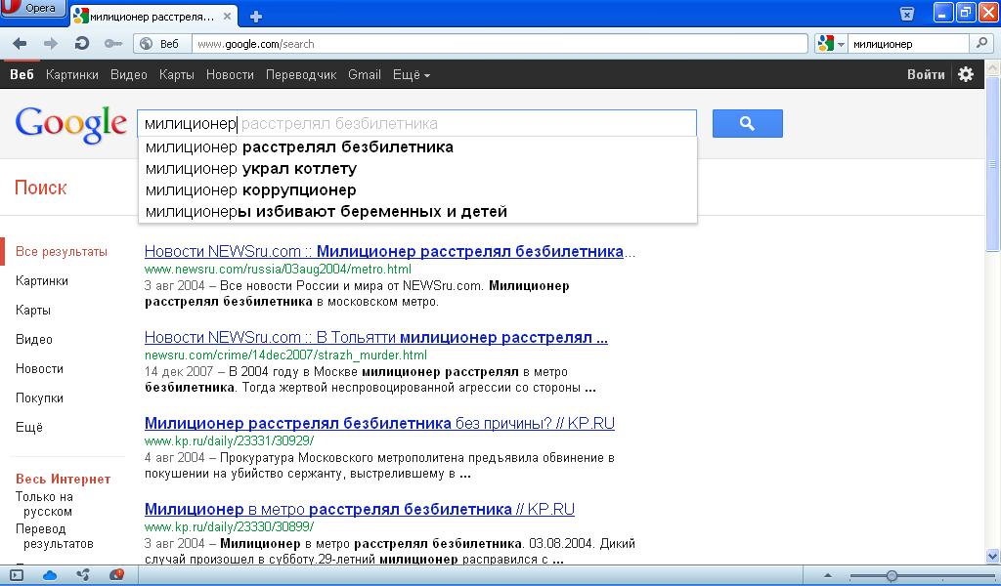1001x586 pixels.
Task: Open Google settings gear icon
Action: point(966,74)
